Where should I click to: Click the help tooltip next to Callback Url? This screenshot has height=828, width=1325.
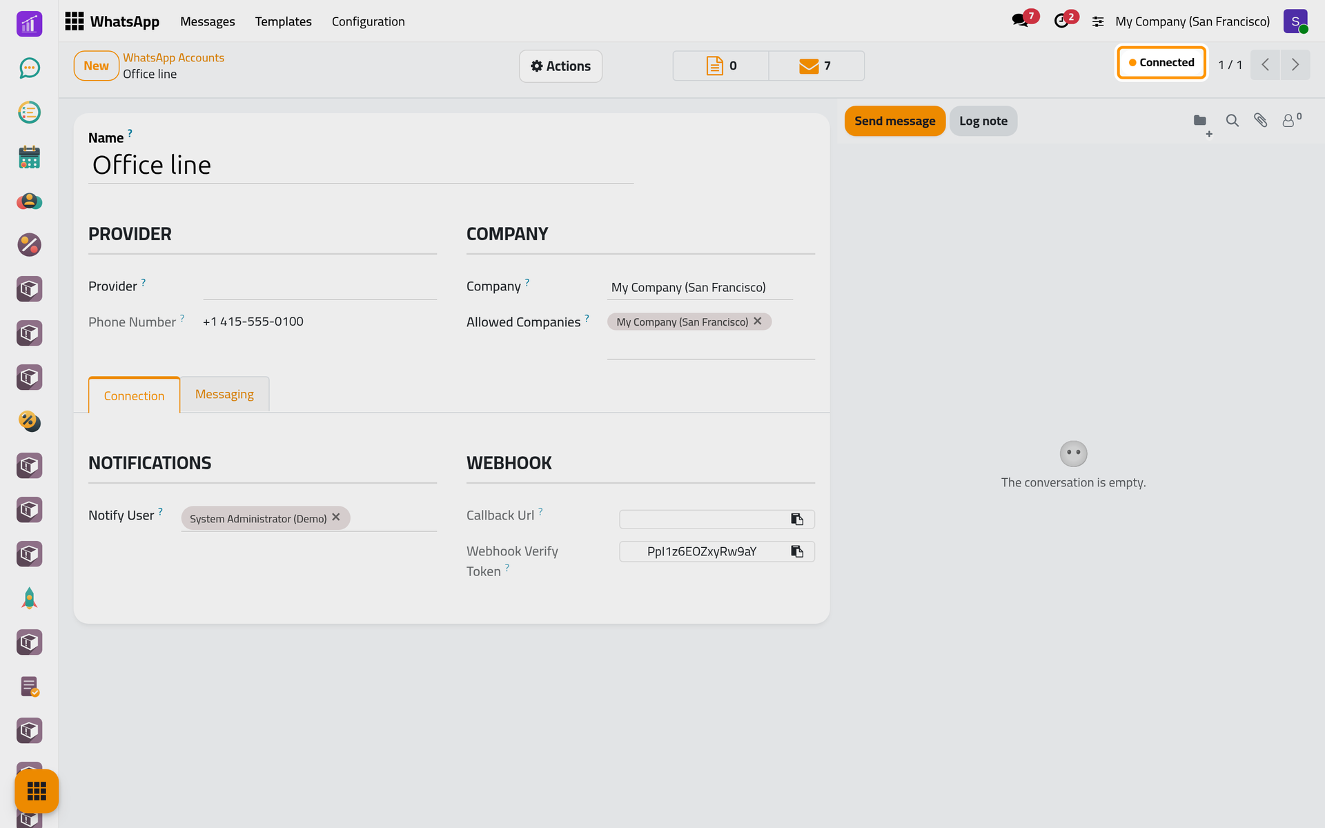540,511
